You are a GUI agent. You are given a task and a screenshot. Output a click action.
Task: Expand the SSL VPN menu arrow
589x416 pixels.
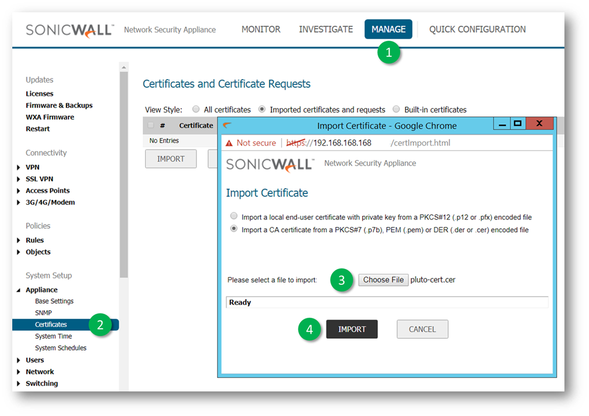point(20,179)
